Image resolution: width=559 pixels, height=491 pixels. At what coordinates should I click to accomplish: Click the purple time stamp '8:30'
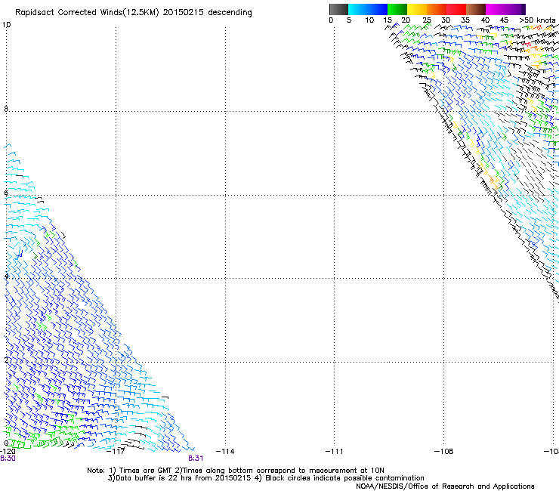tap(8, 459)
